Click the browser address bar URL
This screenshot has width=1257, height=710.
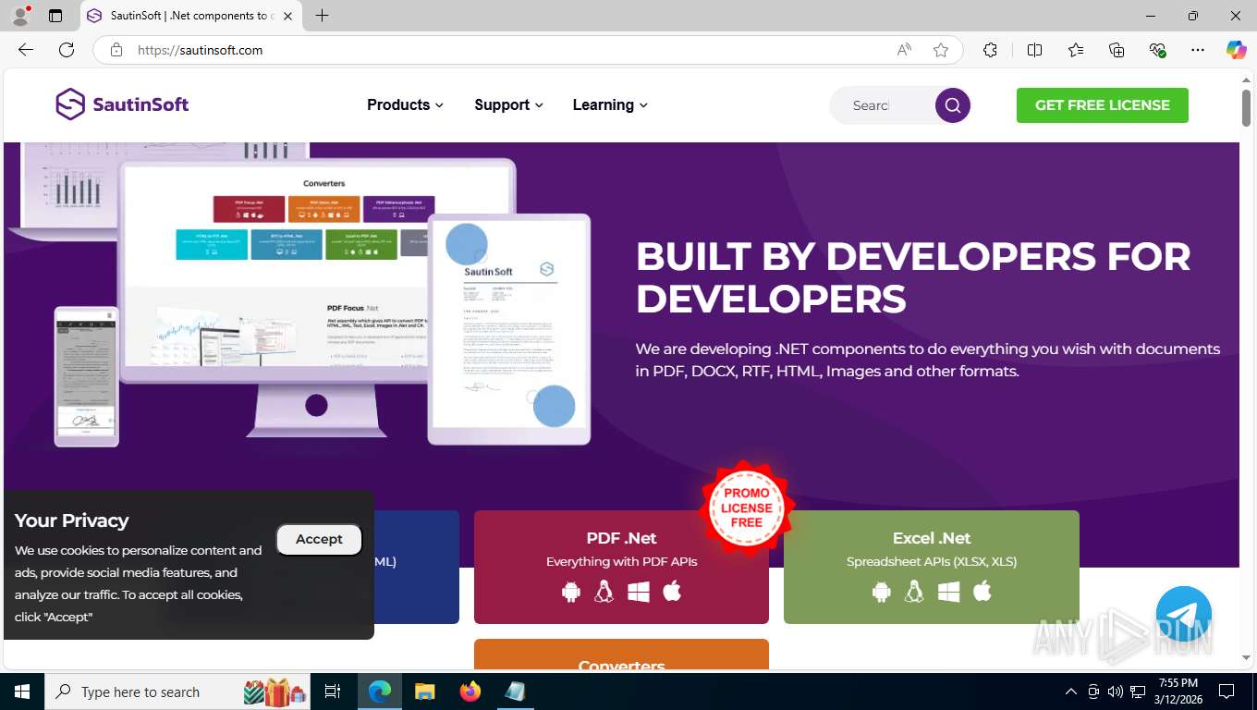[x=201, y=50]
